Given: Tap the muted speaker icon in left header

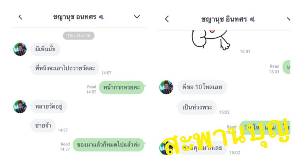Looking at the screenshot, I should 102,17.
